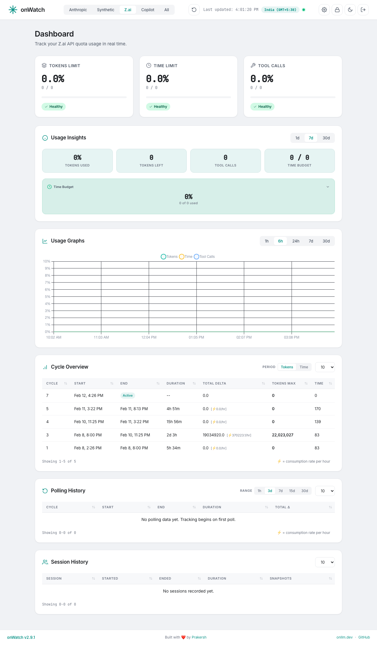Collapse the Time Budget panel chevron

[328, 187]
